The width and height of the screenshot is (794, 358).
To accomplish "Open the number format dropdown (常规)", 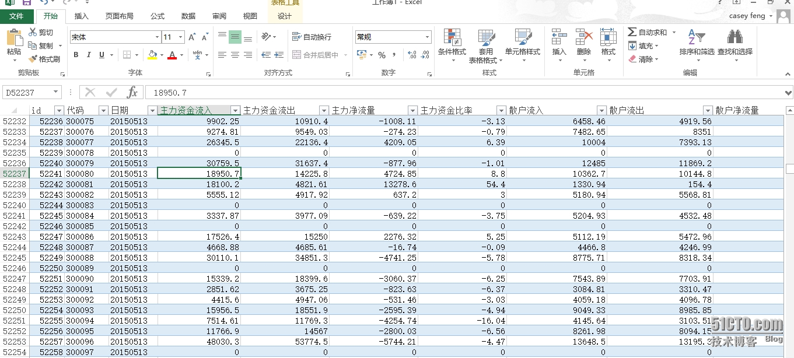I will [427, 37].
